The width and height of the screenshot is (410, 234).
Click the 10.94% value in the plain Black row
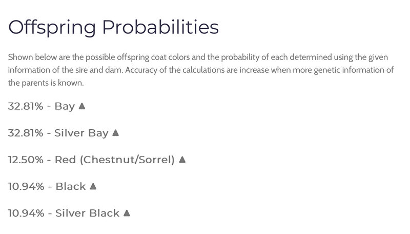pyautogui.click(x=26, y=186)
